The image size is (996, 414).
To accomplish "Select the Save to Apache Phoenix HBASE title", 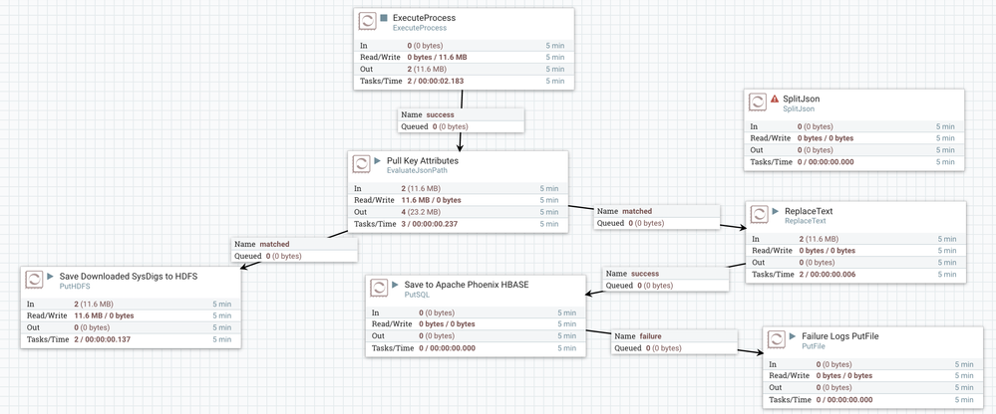I will click(467, 284).
